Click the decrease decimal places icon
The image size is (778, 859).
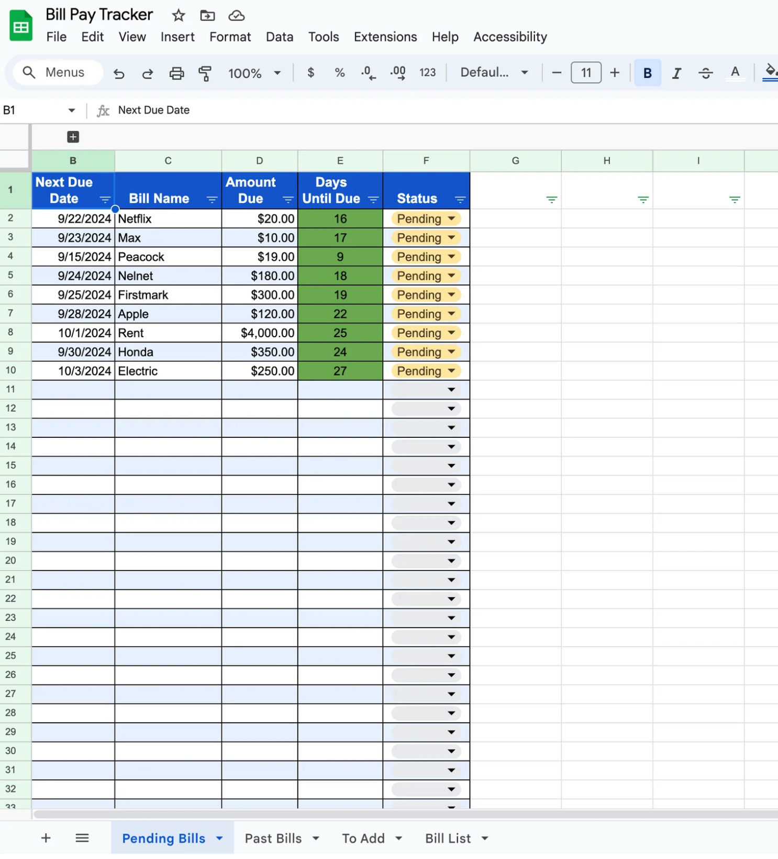click(x=368, y=73)
